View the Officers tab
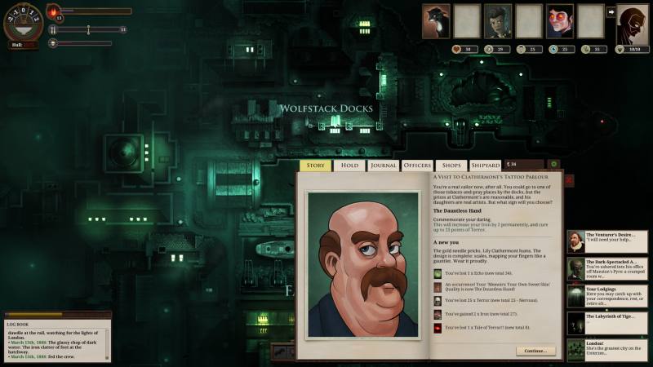The width and height of the screenshot is (653, 367). pos(417,166)
